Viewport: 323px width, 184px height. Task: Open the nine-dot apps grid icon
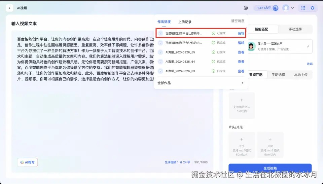click(x=303, y=8)
